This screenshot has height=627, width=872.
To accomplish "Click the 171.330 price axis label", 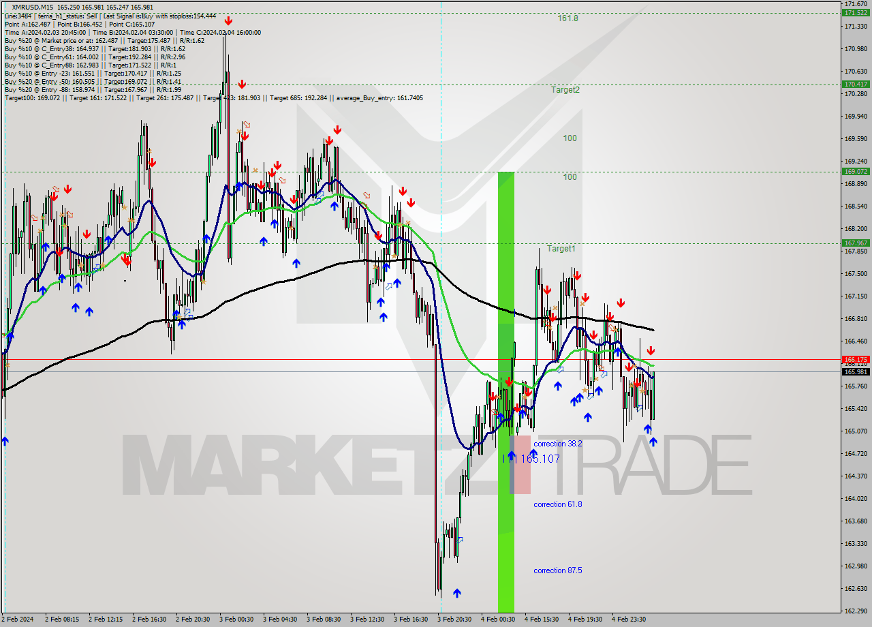I will pyautogui.click(x=856, y=26).
